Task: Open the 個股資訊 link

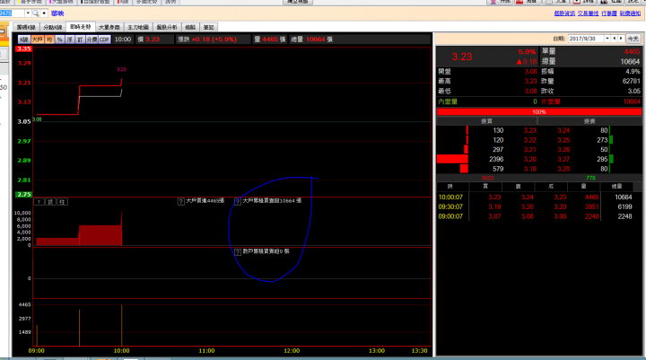Action: (x=564, y=13)
